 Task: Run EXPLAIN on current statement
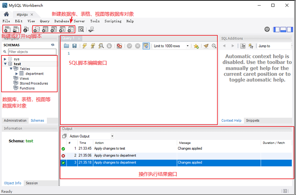coord(101,46)
